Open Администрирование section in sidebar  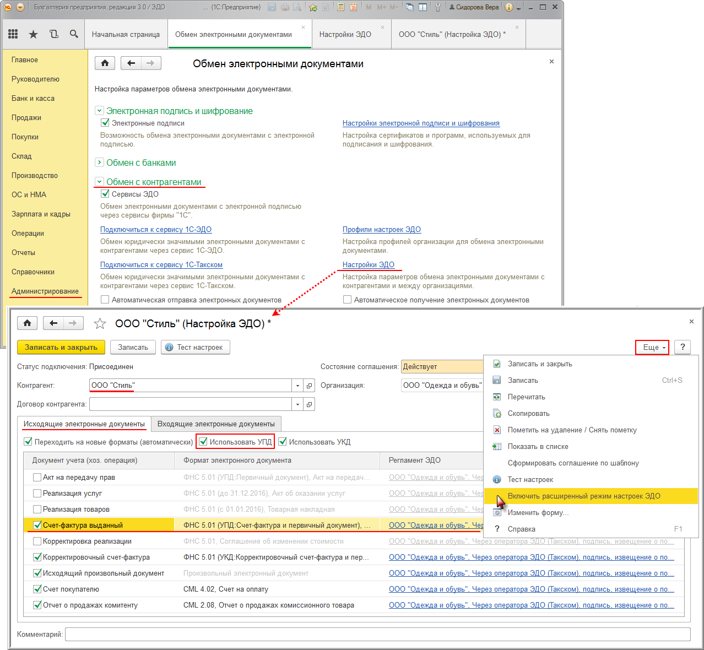pyautogui.click(x=45, y=291)
